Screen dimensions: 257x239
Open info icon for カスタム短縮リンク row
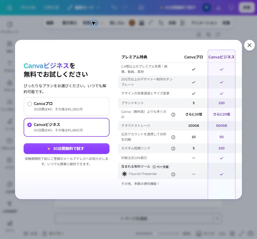point(173,149)
